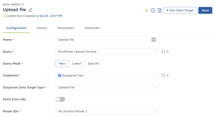Viewport: 215px width, 116px height.
Task: Click the ellipsis icon in Name field
Action: click(154, 40)
